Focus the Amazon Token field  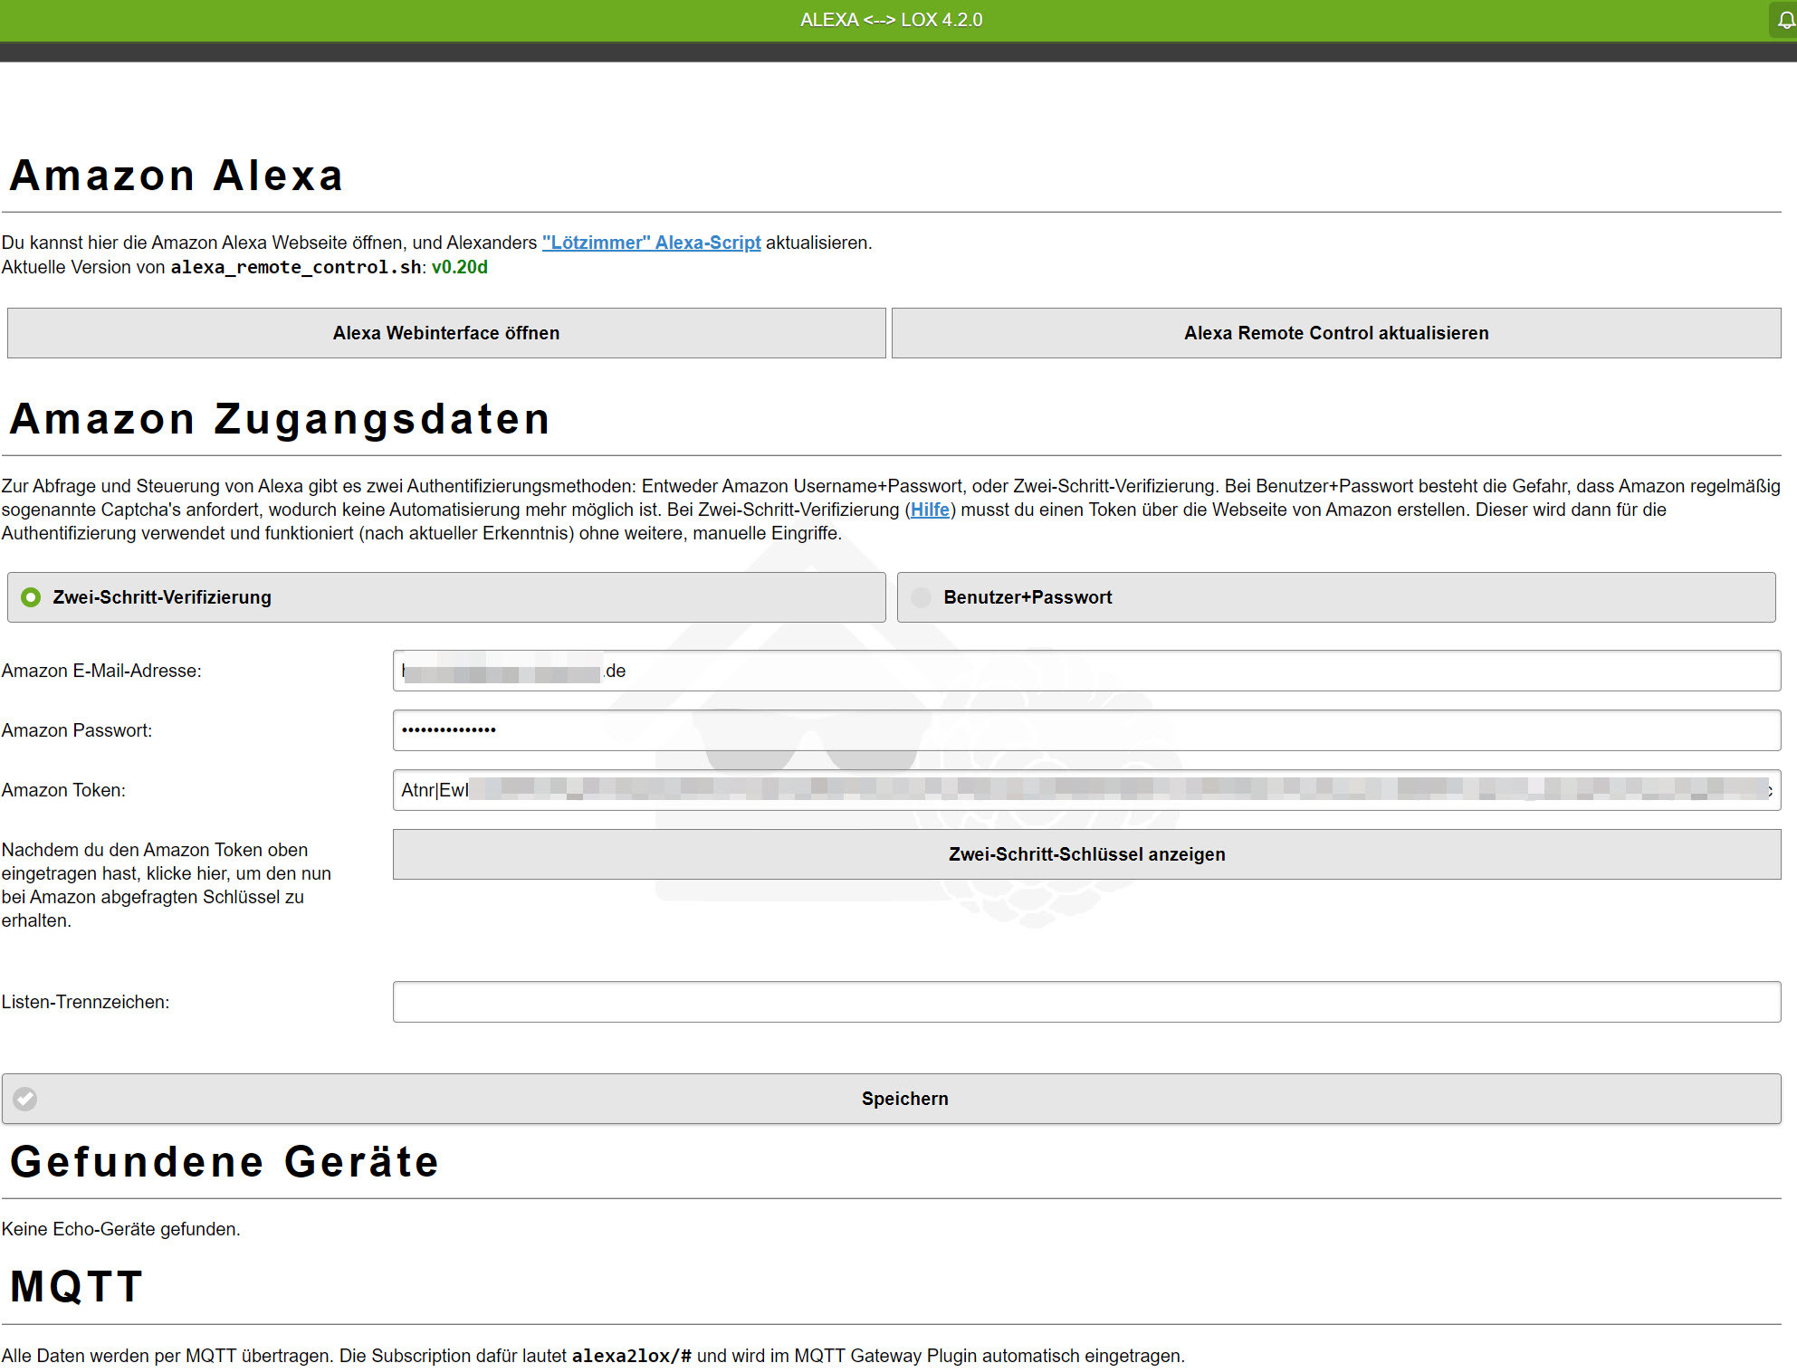pos(1086,790)
